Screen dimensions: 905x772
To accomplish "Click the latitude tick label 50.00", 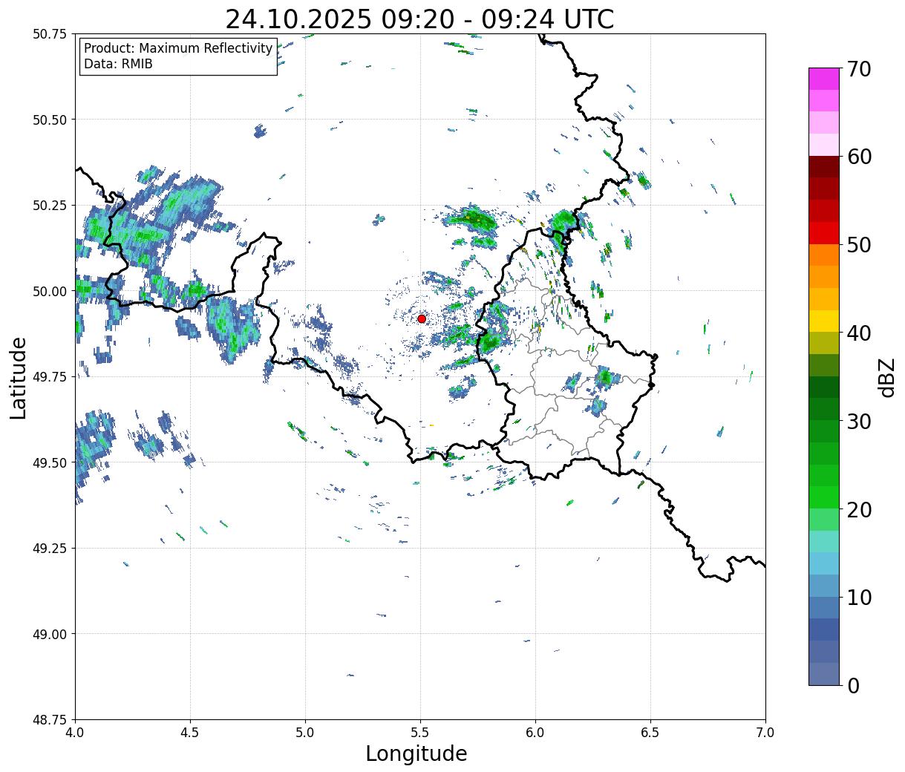I will [x=50, y=291].
